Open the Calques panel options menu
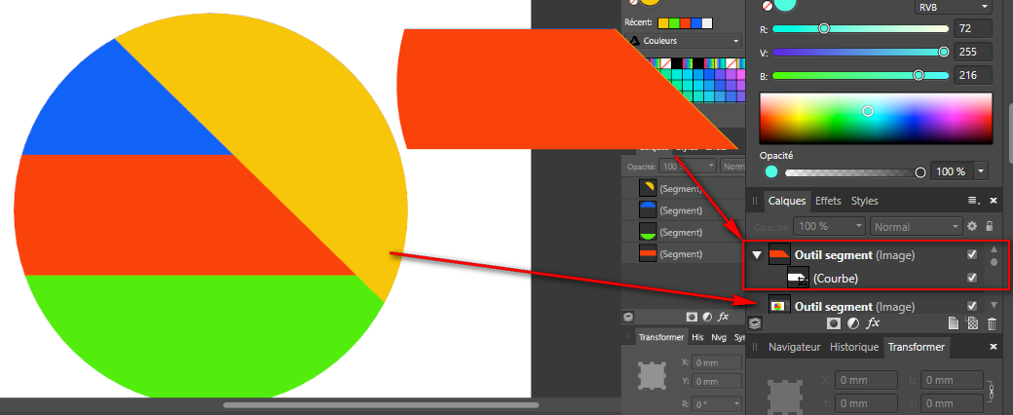Image resolution: width=1013 pixels, height=415 pixels. [x=974, y=201]
